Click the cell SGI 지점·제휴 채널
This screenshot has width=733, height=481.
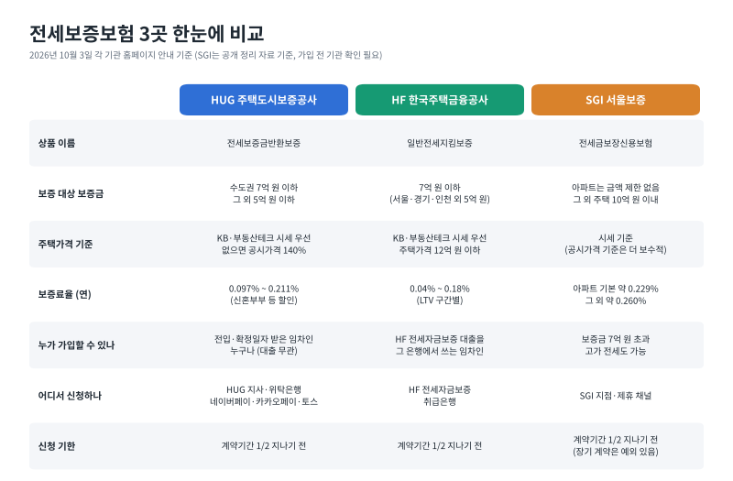coord(616,396)
